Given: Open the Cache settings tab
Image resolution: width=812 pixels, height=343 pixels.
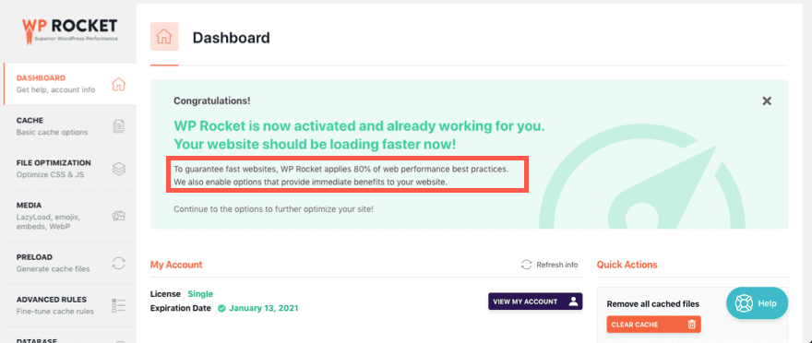Looking at the screenshot, I should (x=69, y=125).
